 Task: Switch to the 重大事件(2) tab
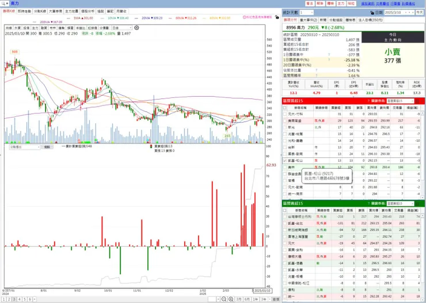point(309,20)
